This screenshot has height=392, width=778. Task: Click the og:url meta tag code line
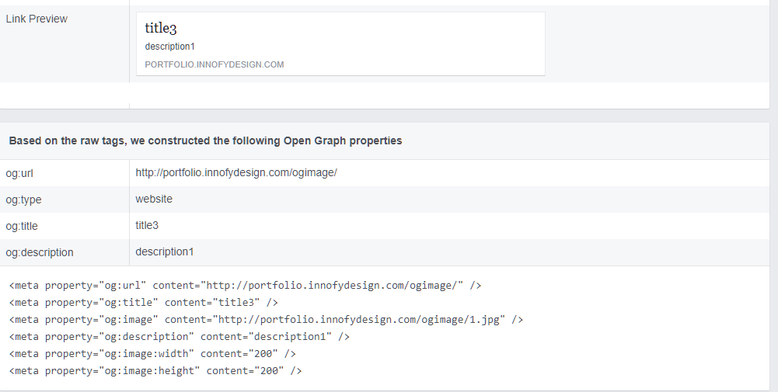click(x=245, y=286)
